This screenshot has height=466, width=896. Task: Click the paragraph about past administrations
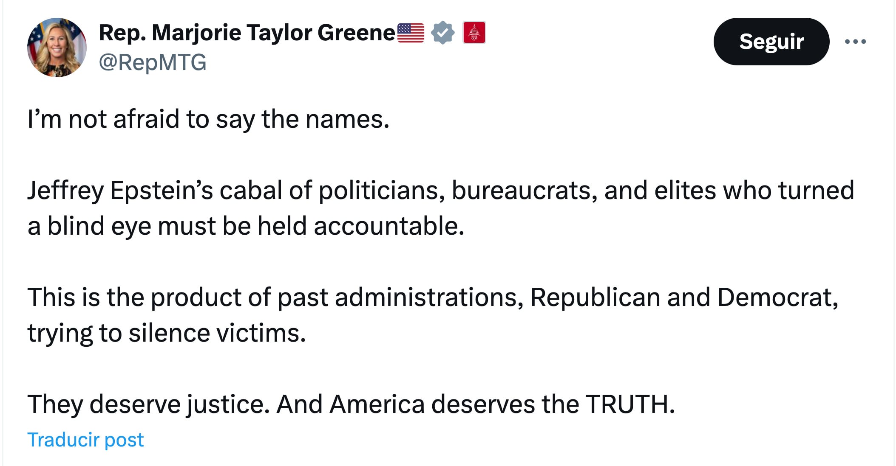pos(433,315)
